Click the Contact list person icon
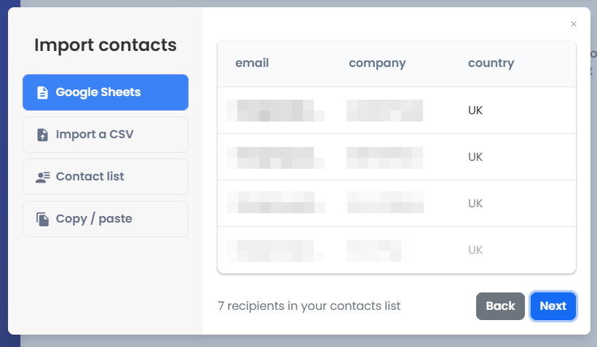This screenshot has height=347, width=597. click(42, 177)
